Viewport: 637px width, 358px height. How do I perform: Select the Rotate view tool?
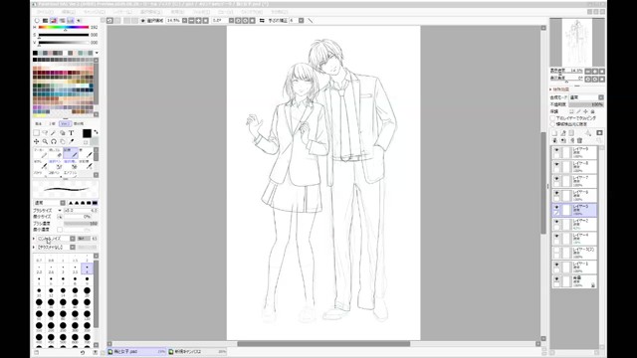pyautogui.click(x=54, y=141)
